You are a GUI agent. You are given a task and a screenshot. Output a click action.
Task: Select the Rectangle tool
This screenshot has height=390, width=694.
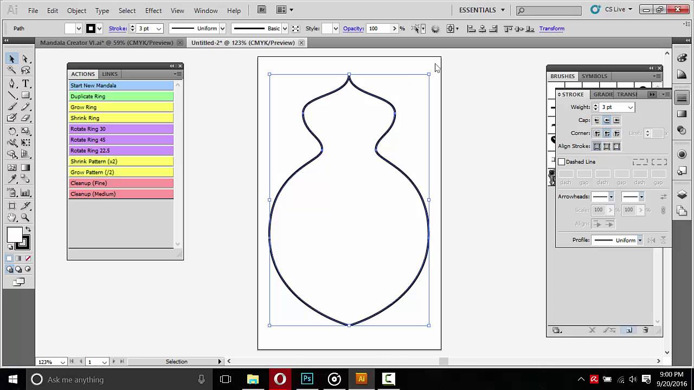point(25,95)
